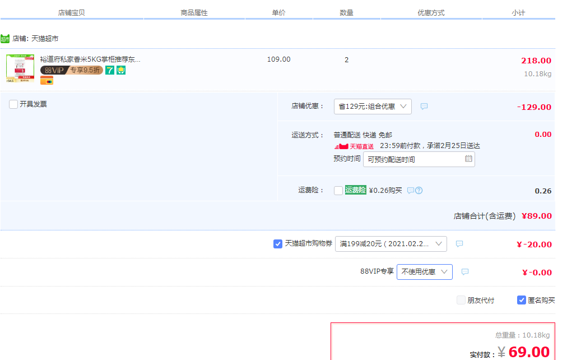
Task: Click the 88VIP 9.5折 discount badge
Action: [72, 70]
